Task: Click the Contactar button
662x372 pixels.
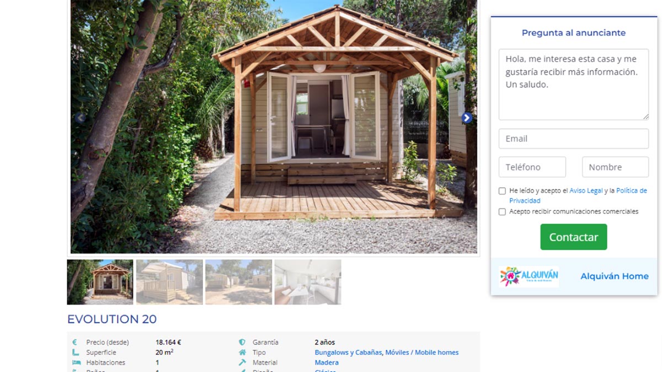Action: (x=574, y=237)
